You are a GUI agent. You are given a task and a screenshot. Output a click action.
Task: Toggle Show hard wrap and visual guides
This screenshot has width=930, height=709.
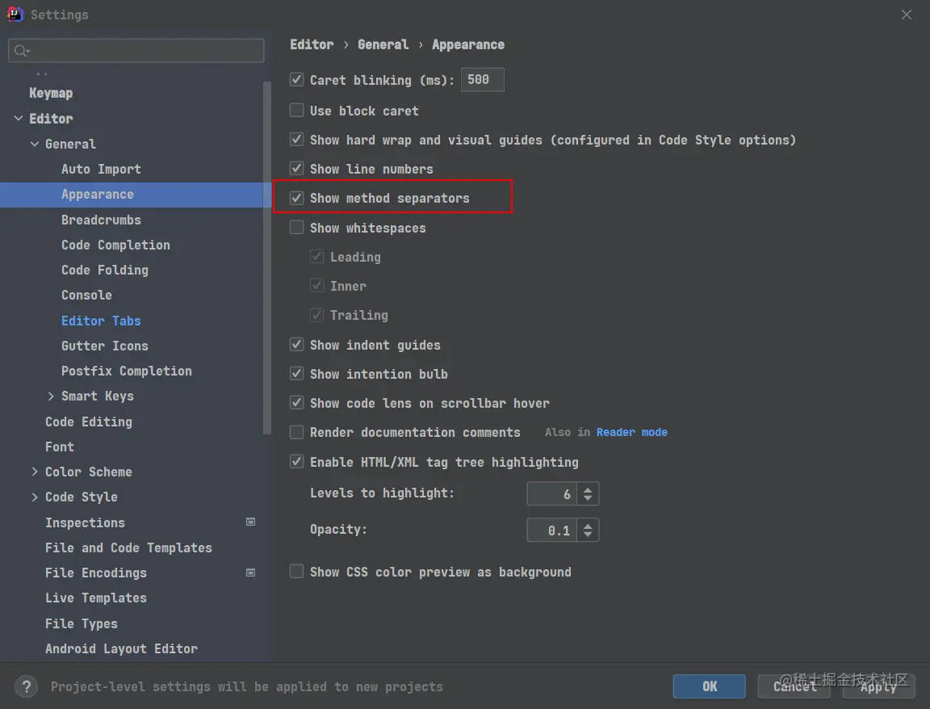click(x=296, y=140)
